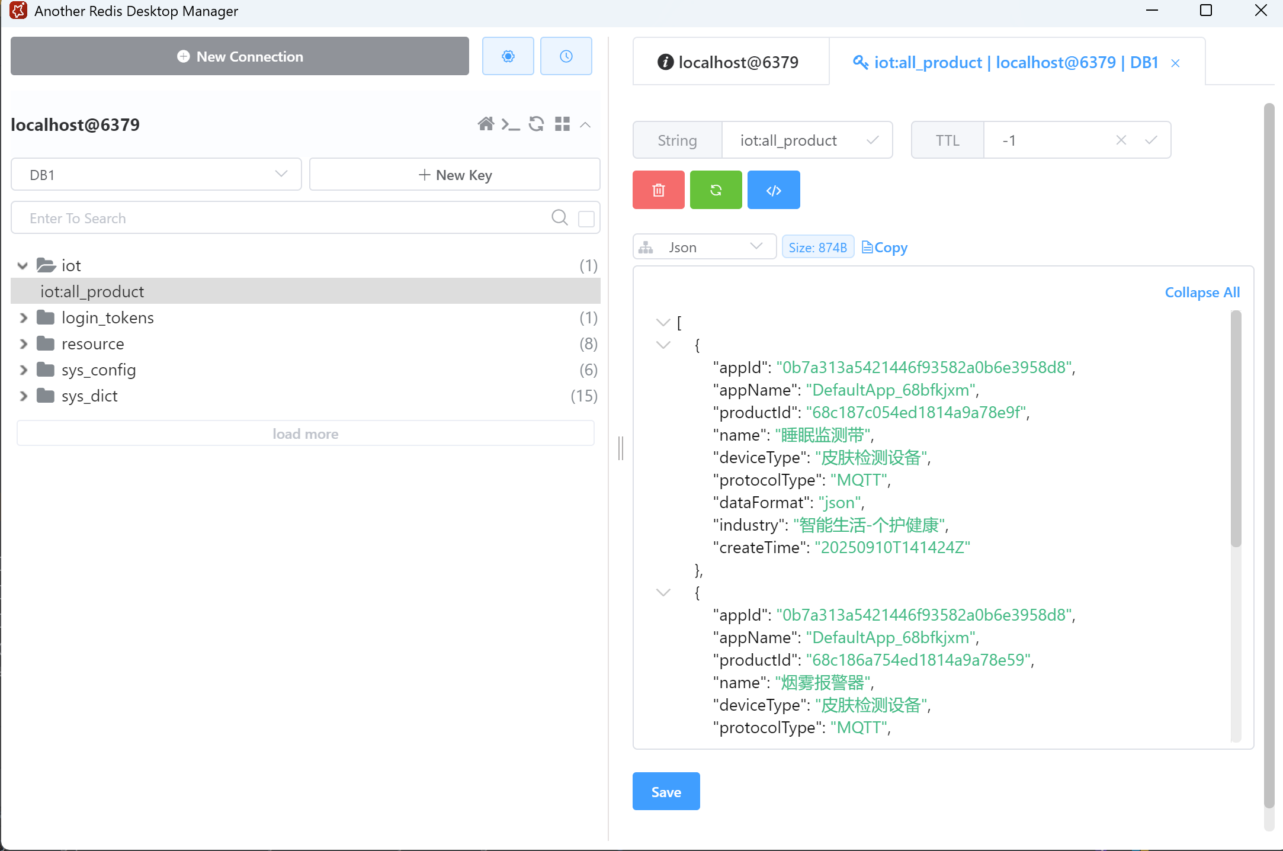The width and height of the screenshot is (1283, 851).
Task: Collapse the second JSON object
Action: point(663,592)
